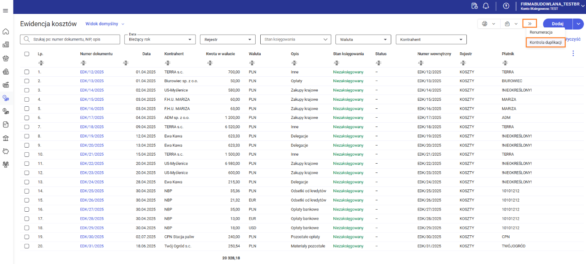586x264 pixels.
Task: Click the filter icon under Płatnik column
Action: coord(505,63)
